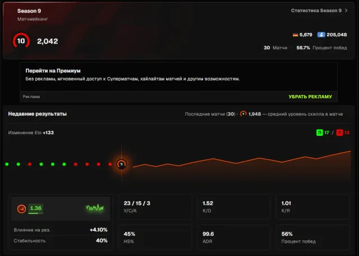Viewport: 359px width, 256px height.
Task: Click the red losses badge icon
Action: pyautogui.click(x=339, y=132)
